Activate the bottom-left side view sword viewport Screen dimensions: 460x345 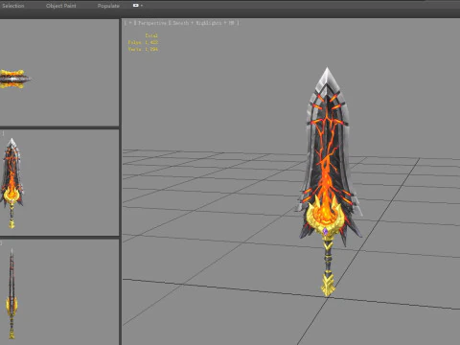59,292
